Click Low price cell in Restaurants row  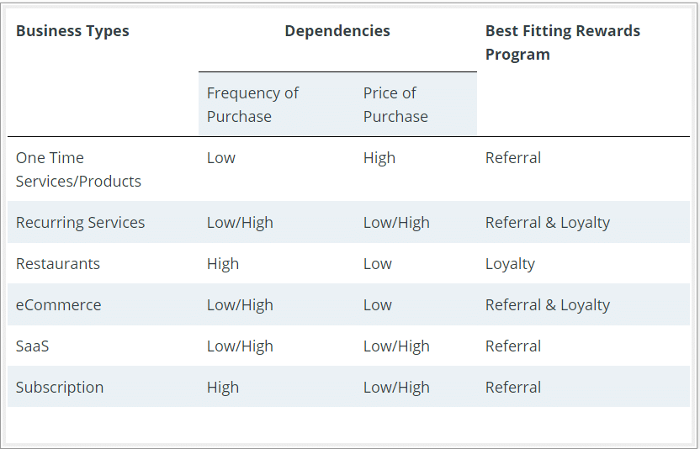pyautogui.click(x=377, y=264)
